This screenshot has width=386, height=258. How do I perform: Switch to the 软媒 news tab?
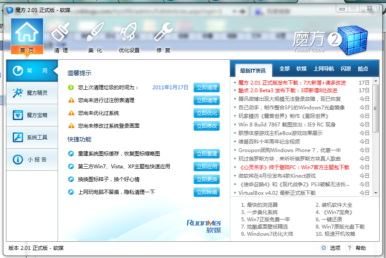tap(302, 69)
